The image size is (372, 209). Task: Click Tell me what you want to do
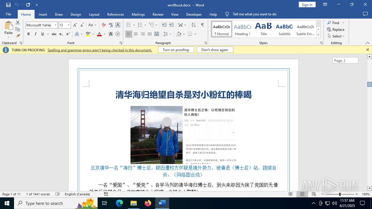point(254,14)
